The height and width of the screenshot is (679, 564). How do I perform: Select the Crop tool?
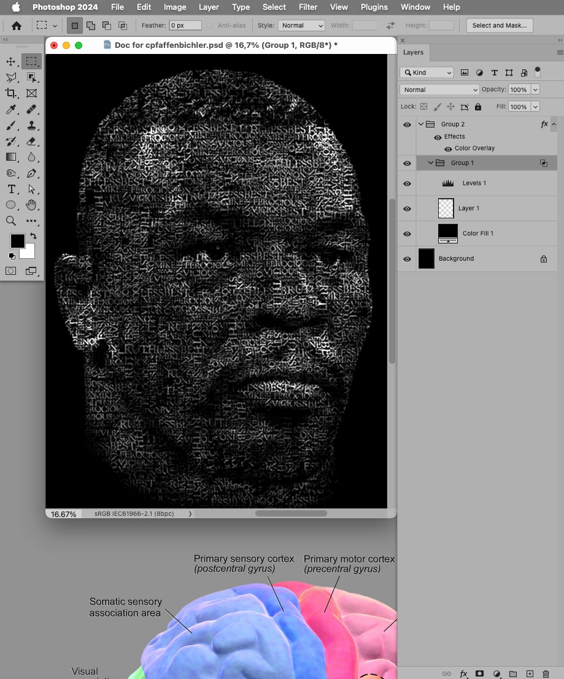tap(11, 93)
